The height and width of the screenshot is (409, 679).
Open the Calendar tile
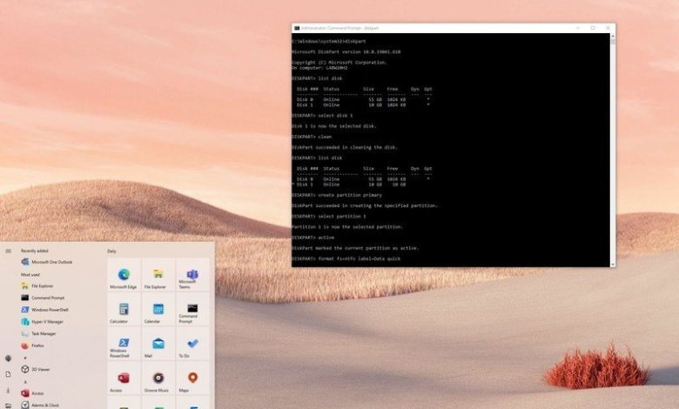click(158, 309)
